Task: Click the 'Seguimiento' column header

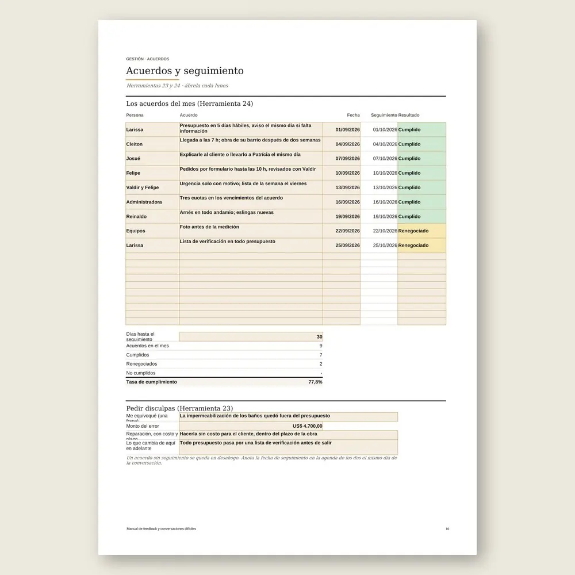Action: tap(384, 115)
